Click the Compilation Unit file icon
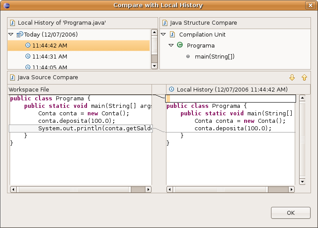 [172, 34]
